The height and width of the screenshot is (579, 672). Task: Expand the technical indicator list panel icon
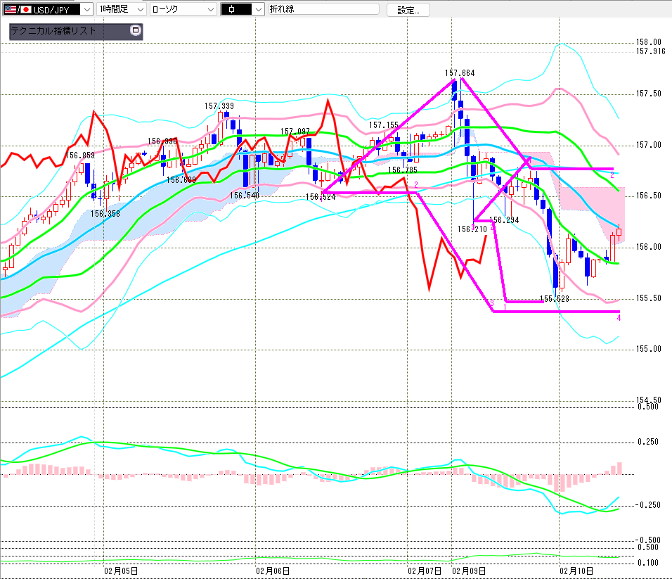pyautogui.click(x=136, y=31)
